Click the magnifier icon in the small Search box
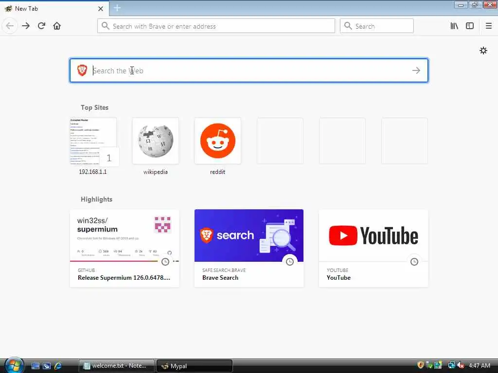The width and height of the screenshot is (498, 373). coord(348,26)
